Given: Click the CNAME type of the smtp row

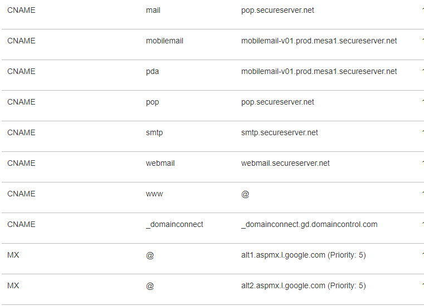Looking at the screenshot, I should point(21,133).
